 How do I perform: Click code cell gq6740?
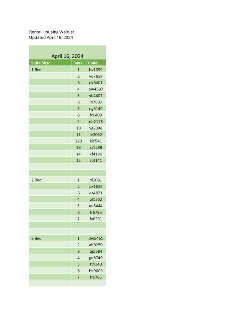click(x=96, y=258)
